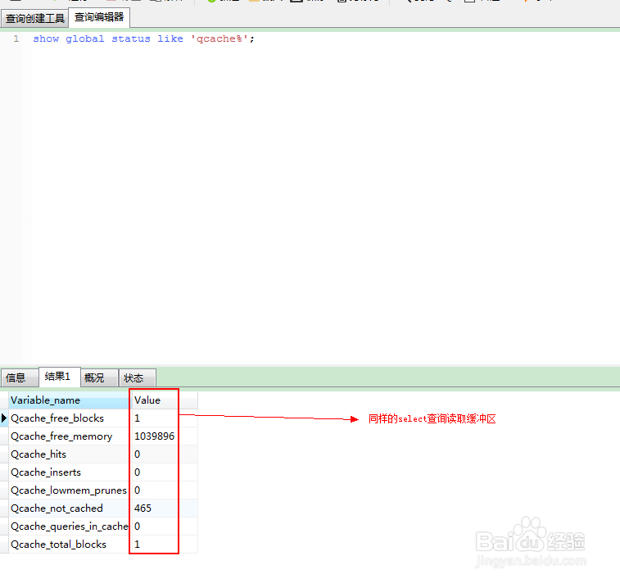Click the value 1 in Qcache_total_blocks row
This screenshot has width=620, height=583.
(x=138, y=545)
